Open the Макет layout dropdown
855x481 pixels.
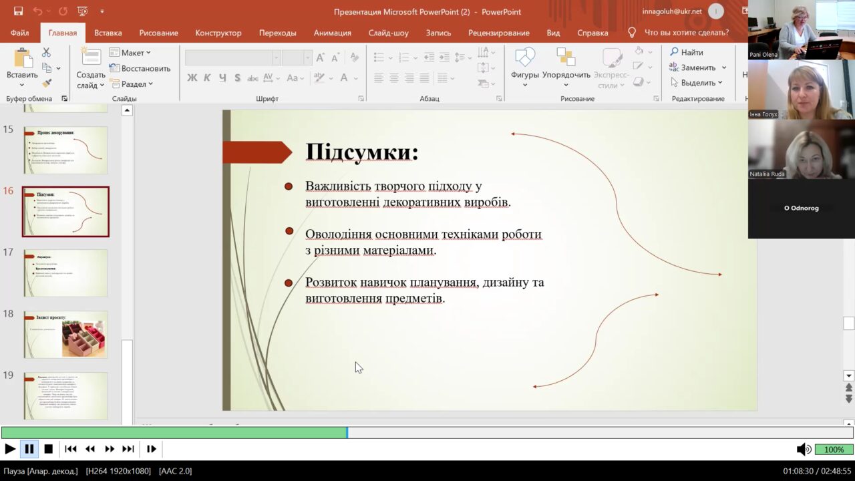click(130, 53)
